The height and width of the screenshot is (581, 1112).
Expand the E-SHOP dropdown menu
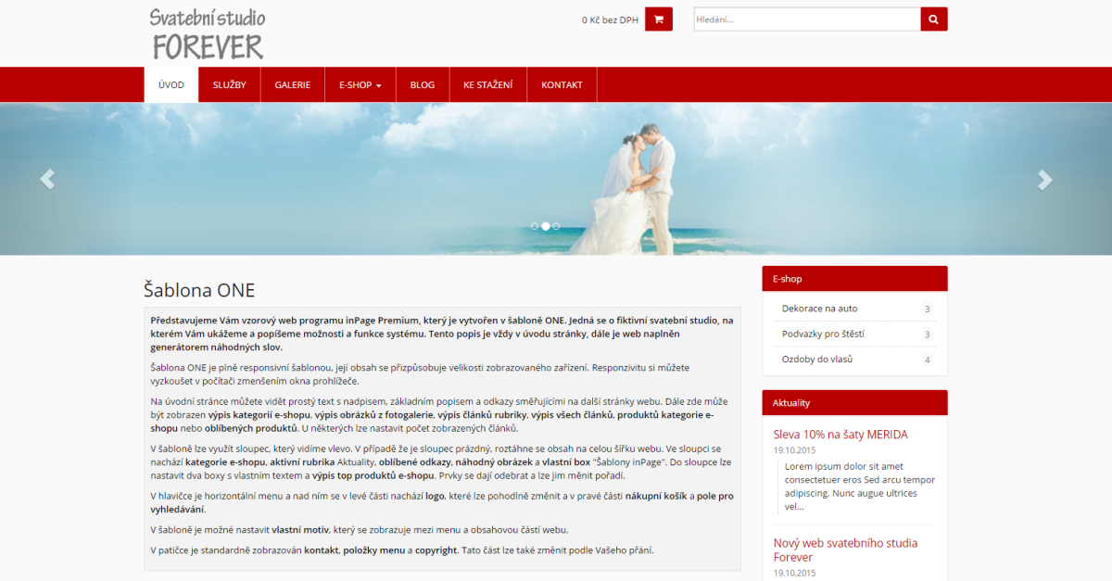360,85
